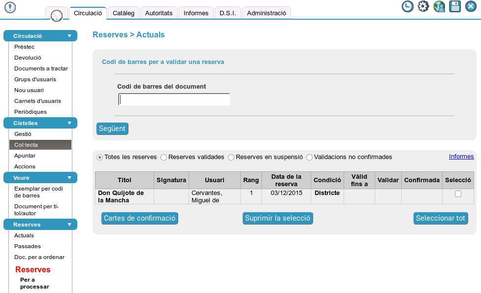
Task: Click the exclamation alert icon at top left
Action: tap(10, 7)
